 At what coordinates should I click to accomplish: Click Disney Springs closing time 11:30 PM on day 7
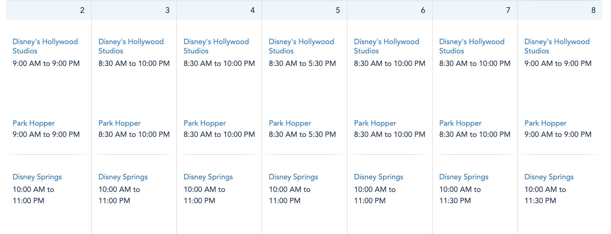pyautogui.click(x=455, y=201)
